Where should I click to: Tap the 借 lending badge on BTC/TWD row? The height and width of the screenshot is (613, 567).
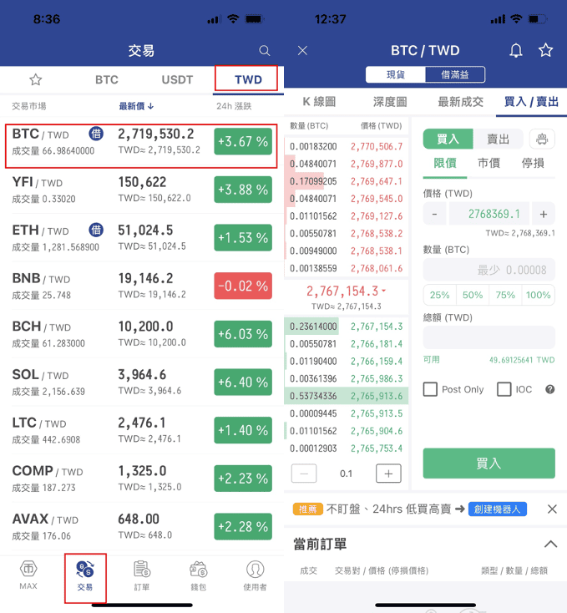(x=96, y=134)
